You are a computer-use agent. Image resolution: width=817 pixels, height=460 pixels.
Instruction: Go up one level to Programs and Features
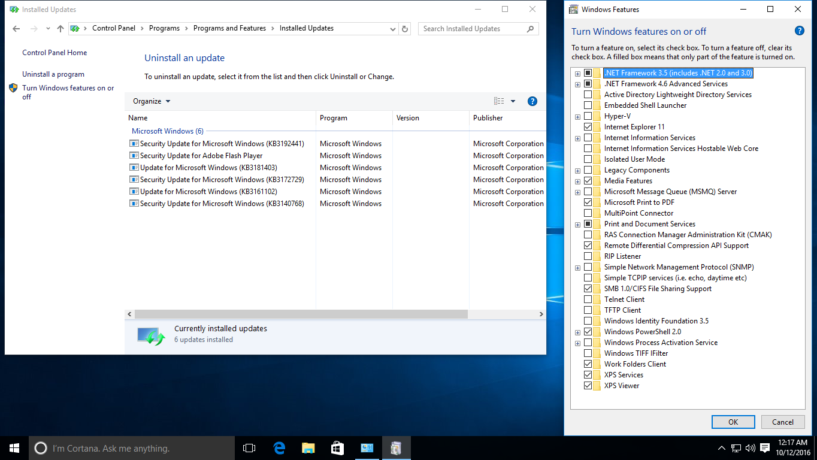point(60,29)
